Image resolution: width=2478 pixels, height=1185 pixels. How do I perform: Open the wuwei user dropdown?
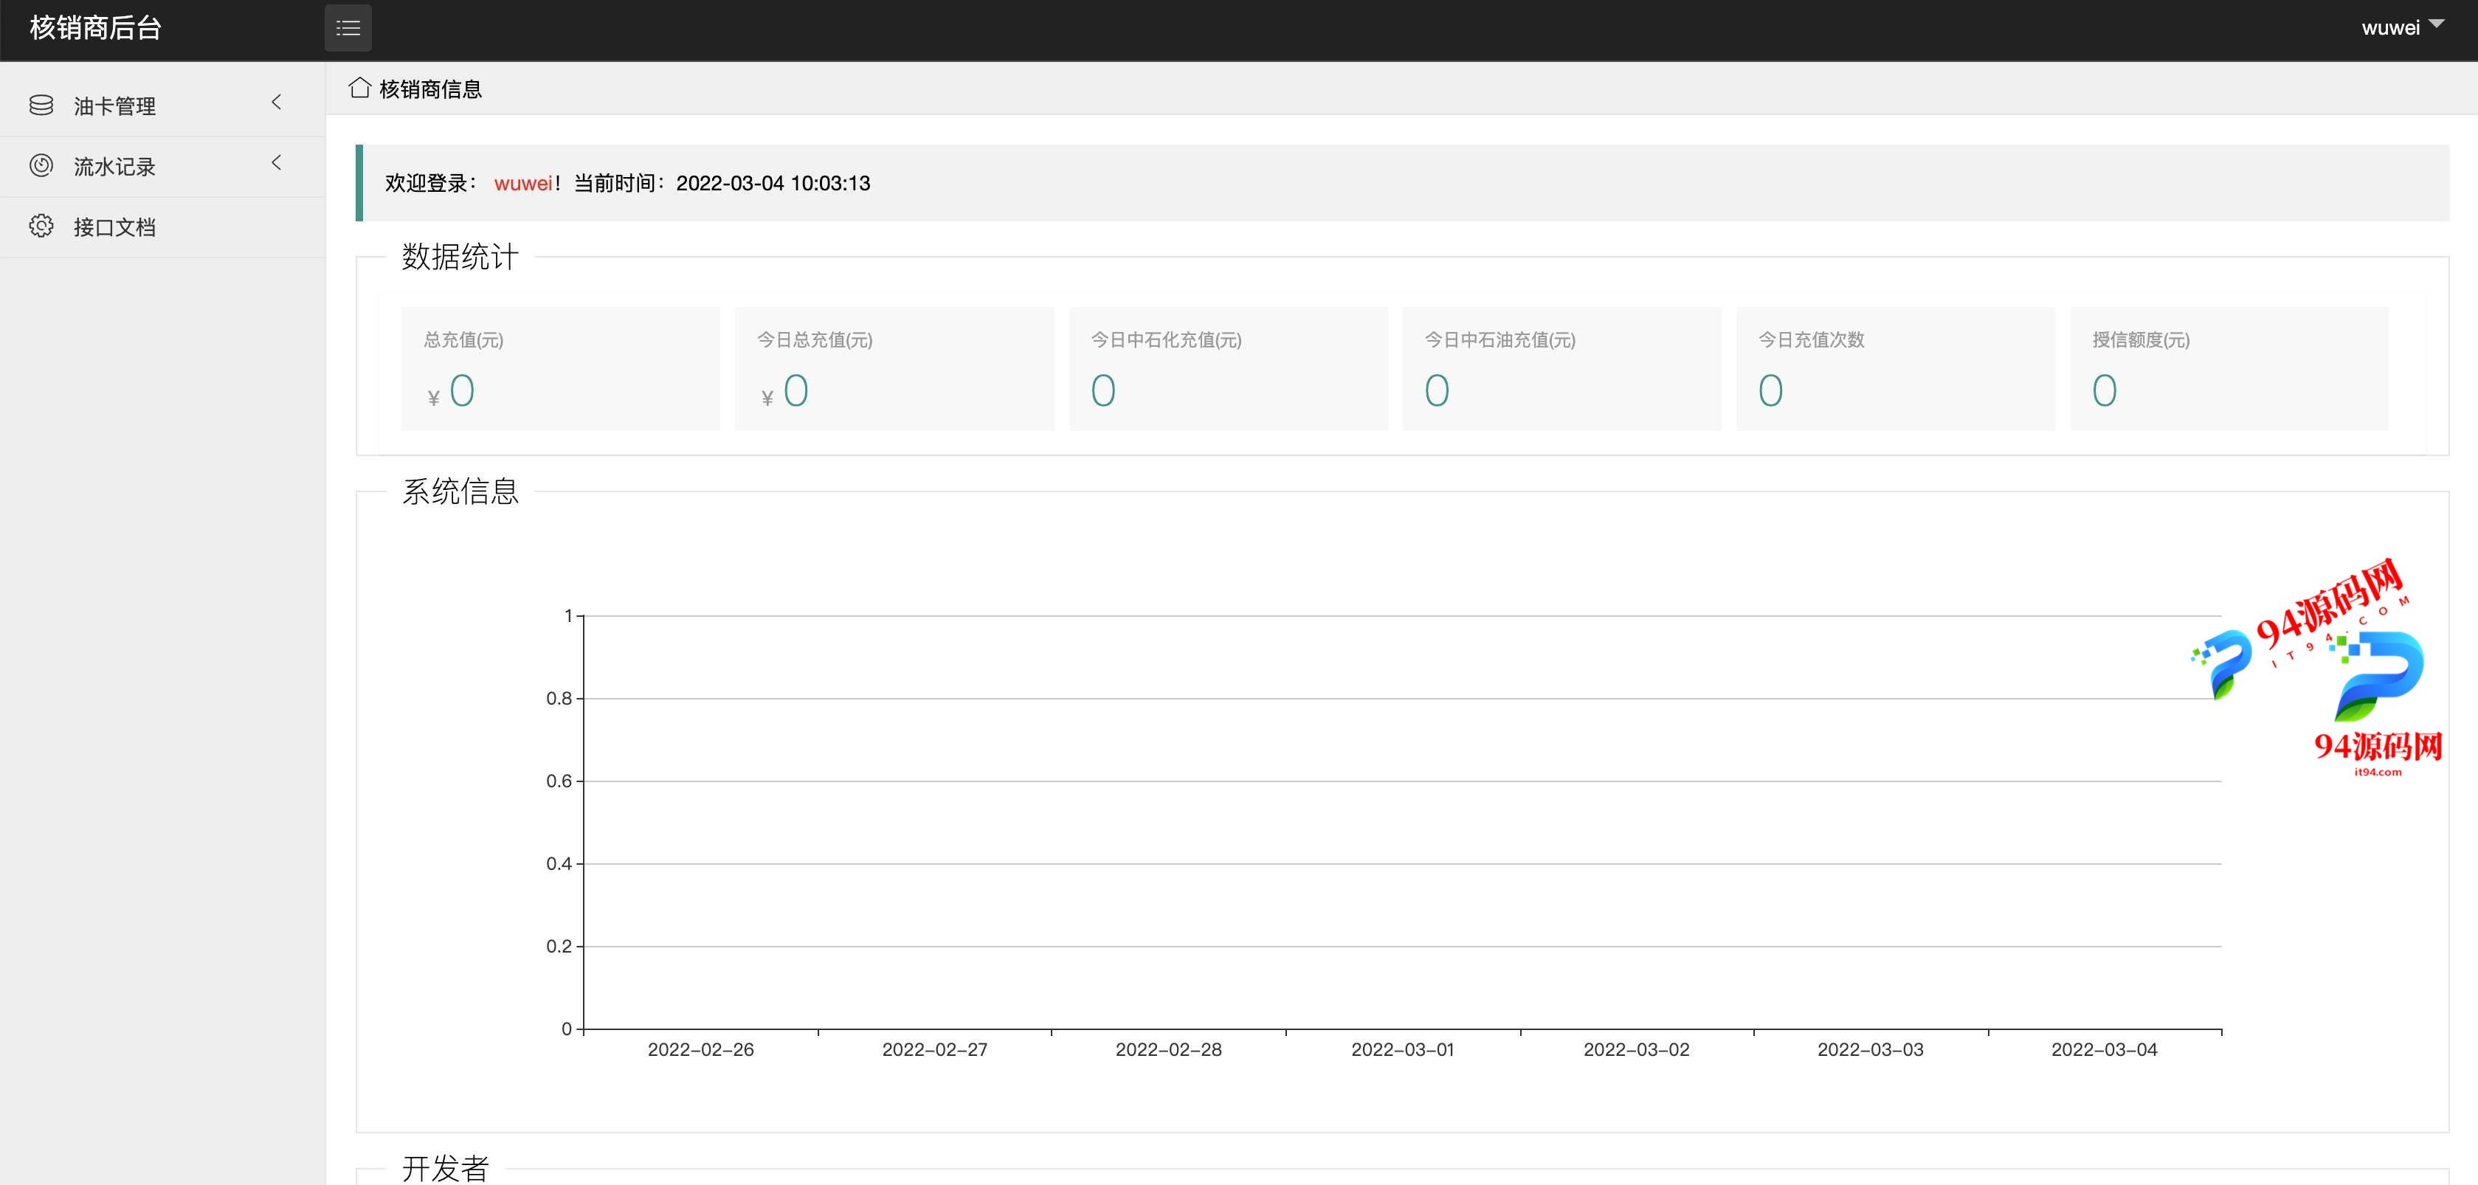2402,27
